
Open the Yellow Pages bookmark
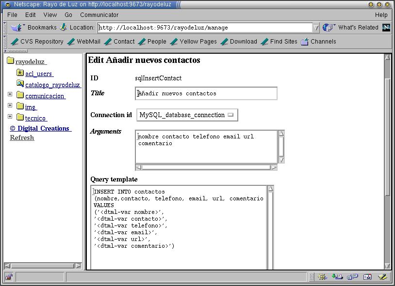194,42
